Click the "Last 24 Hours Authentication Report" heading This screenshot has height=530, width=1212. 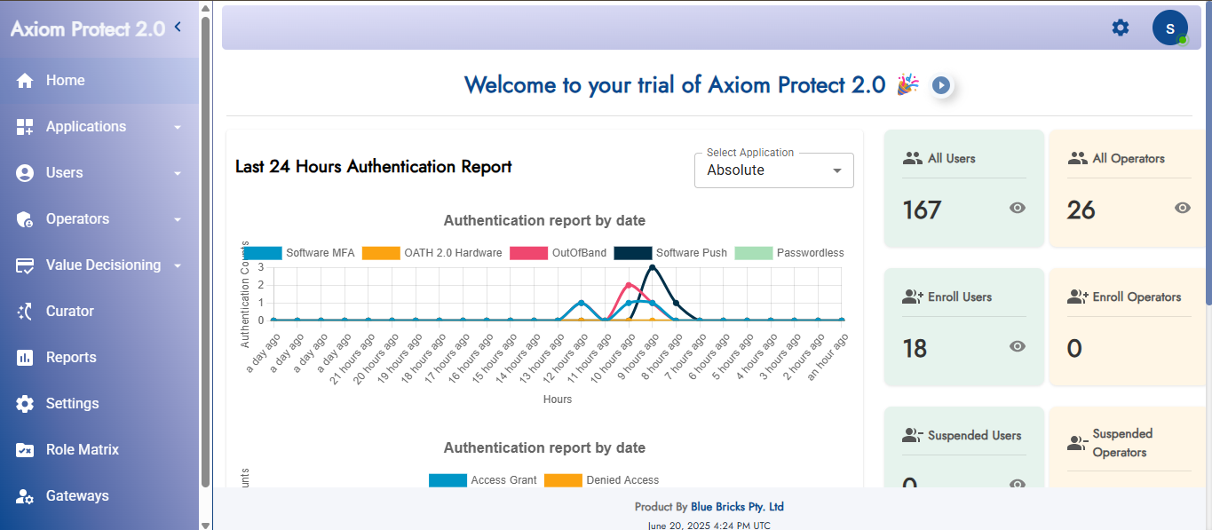[374, 167]
